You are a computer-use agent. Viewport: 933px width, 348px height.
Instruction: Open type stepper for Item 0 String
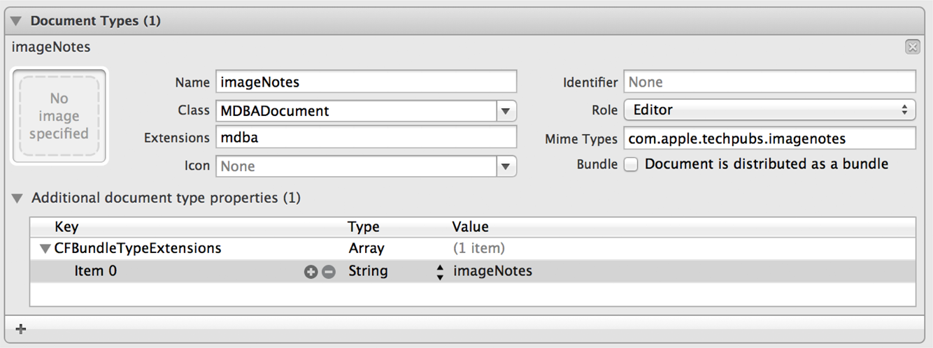[x=440, y=272]
